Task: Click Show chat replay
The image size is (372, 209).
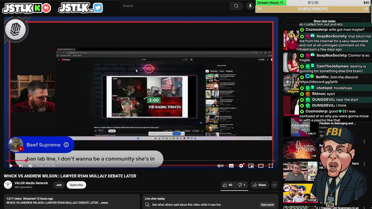Action: 324,21
